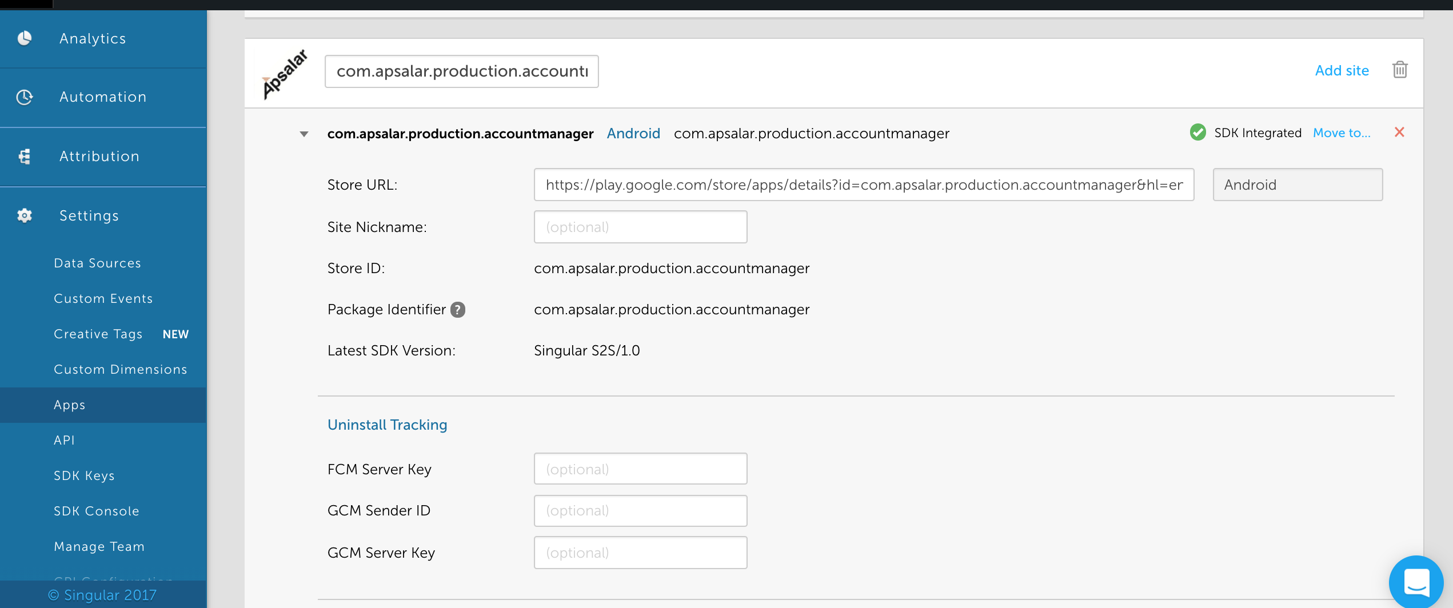Open the chat support bubble
Screen dimensions: 1453x608
tap(1416, 582)
